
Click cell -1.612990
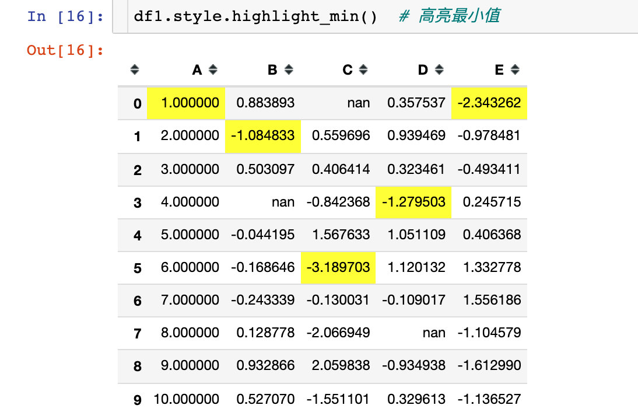coord(489,366)
